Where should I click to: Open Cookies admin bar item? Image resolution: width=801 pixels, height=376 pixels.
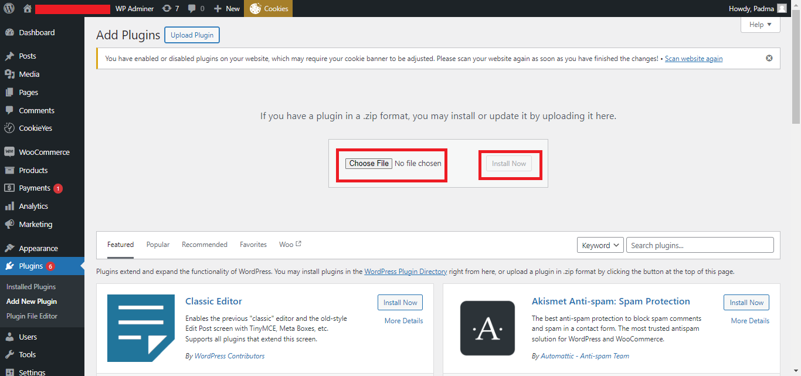point(268,8)
